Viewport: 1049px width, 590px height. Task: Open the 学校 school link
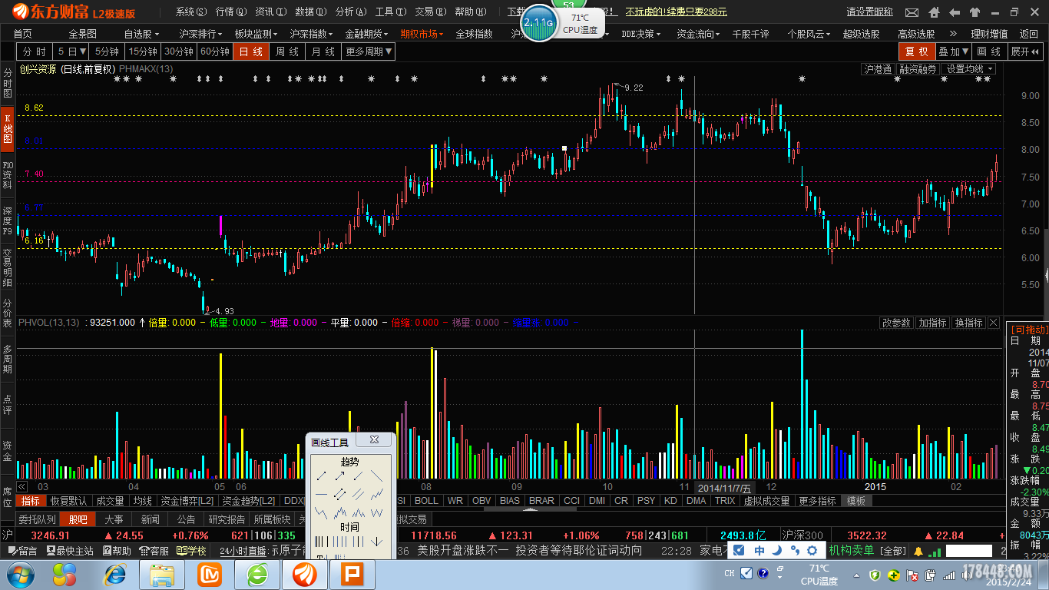191,551
